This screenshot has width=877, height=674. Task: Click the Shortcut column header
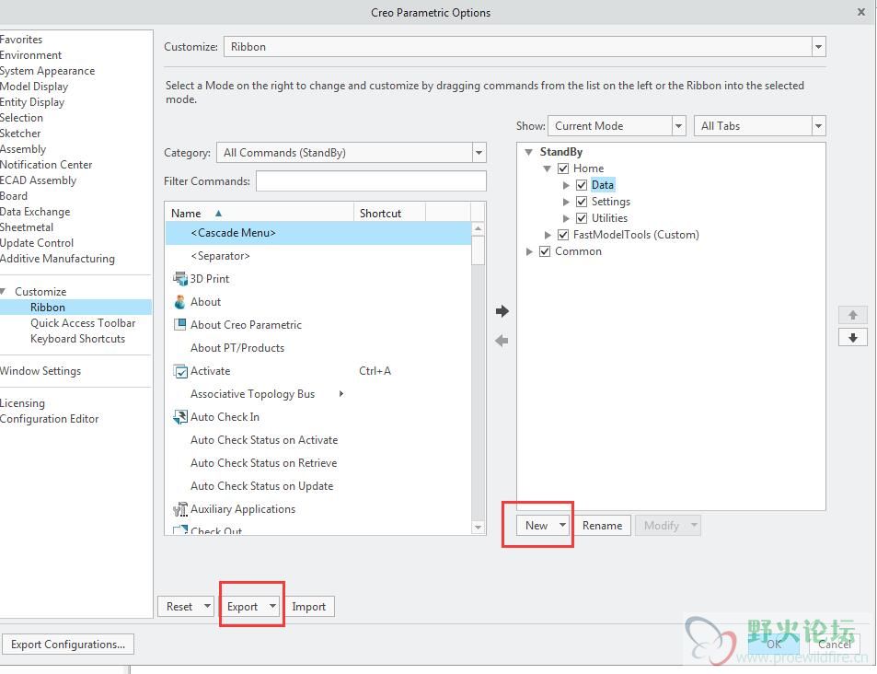389,214
